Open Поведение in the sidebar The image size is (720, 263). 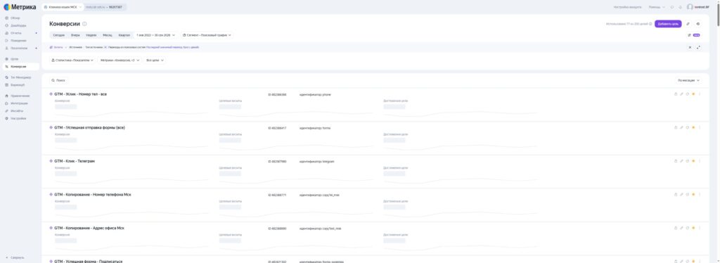tap(18, 40)
